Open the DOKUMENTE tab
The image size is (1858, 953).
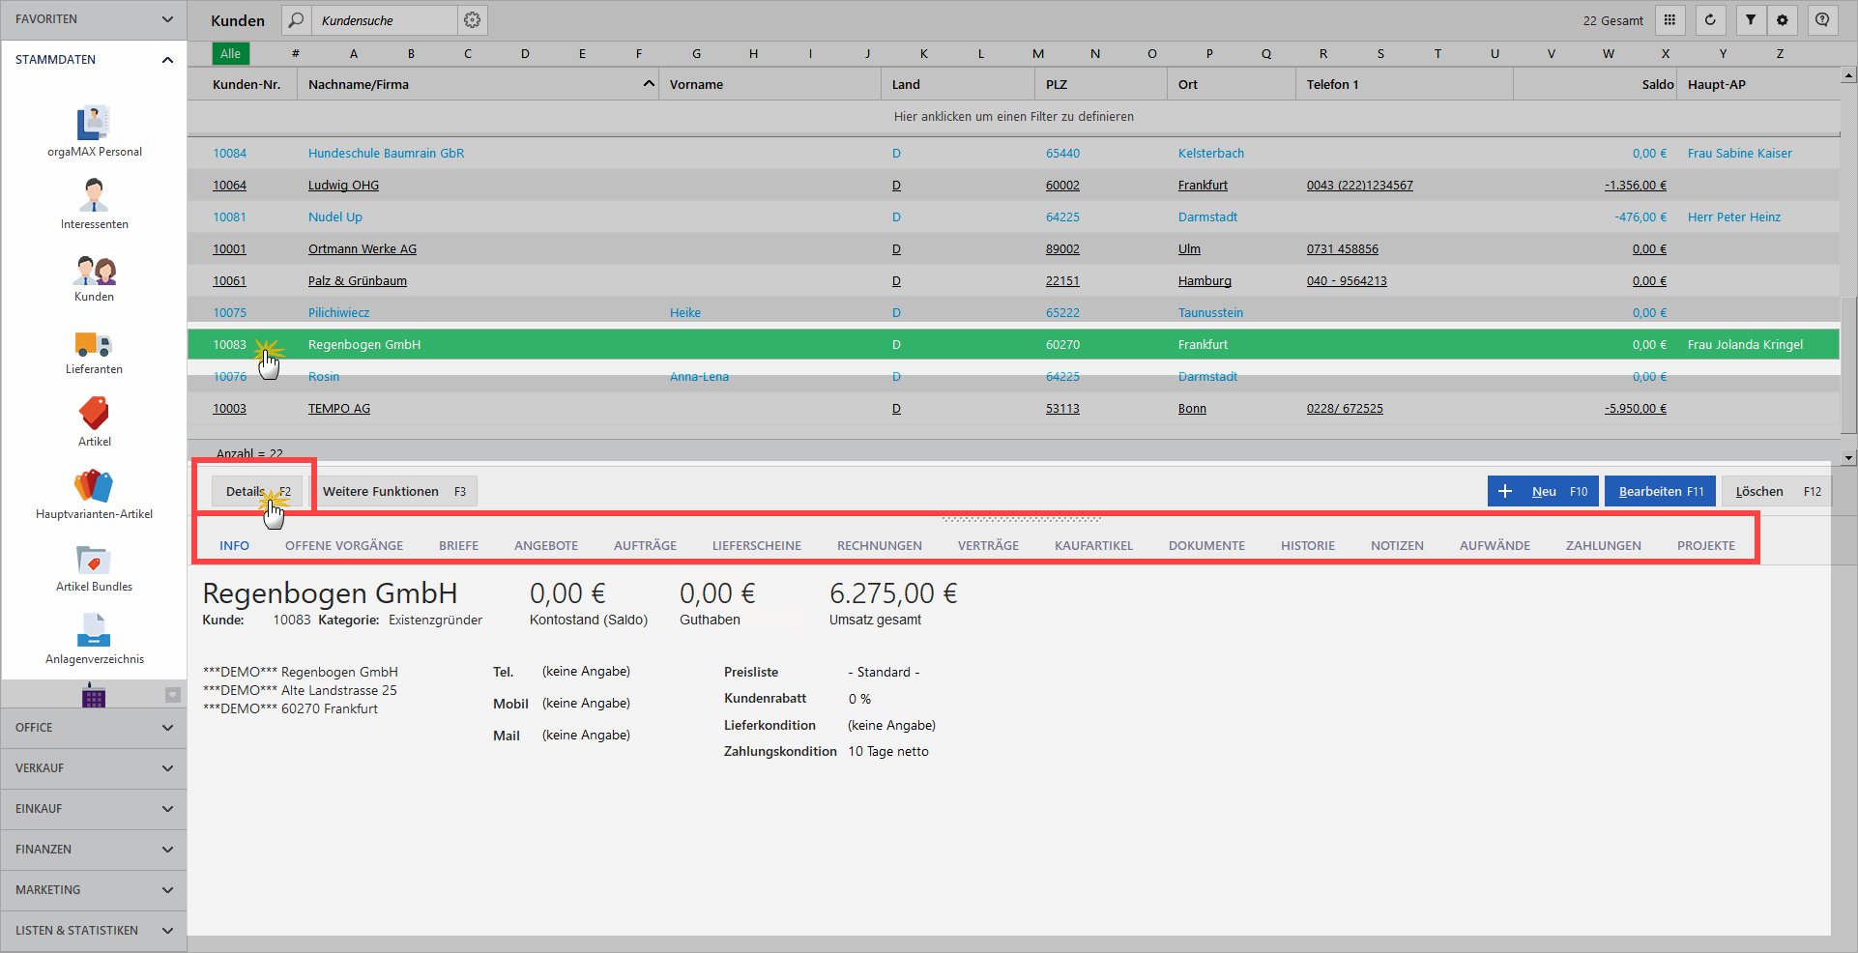[1206, 545]
